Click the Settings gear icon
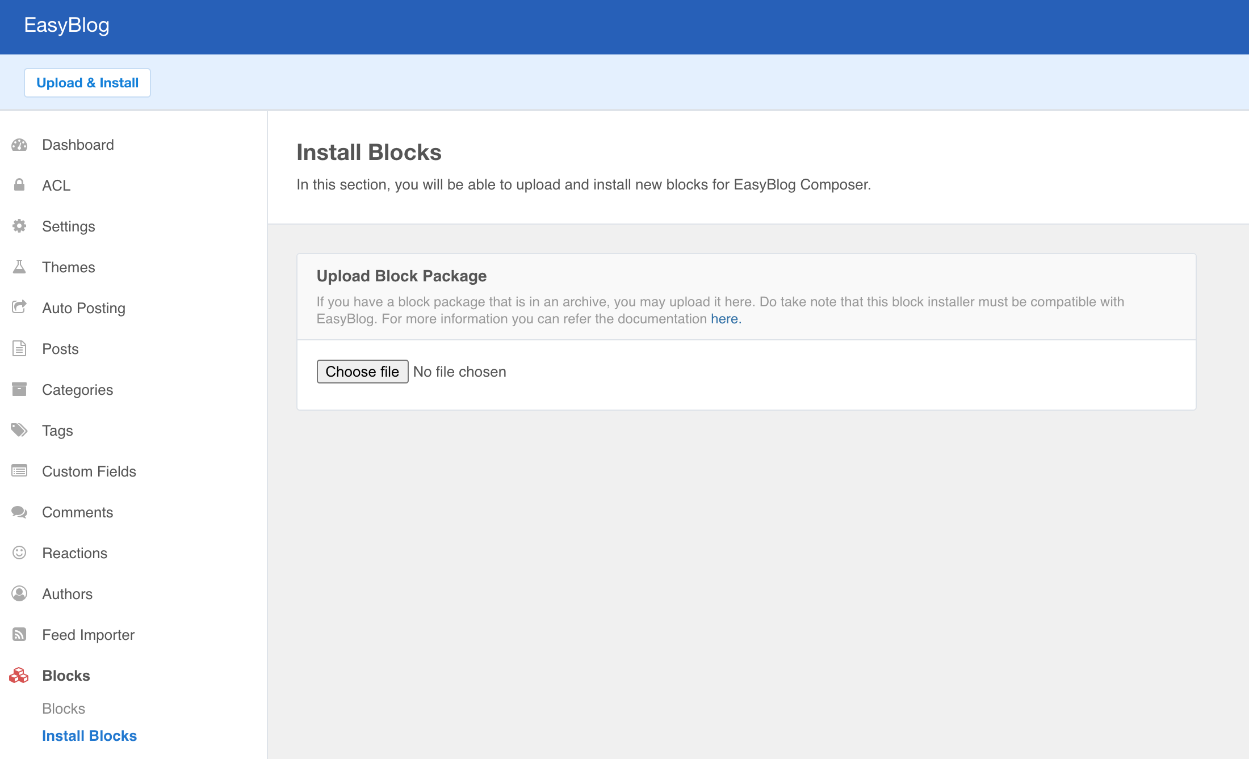The height and width of the screenshot is (759, 1249). [x=19, y=226]
